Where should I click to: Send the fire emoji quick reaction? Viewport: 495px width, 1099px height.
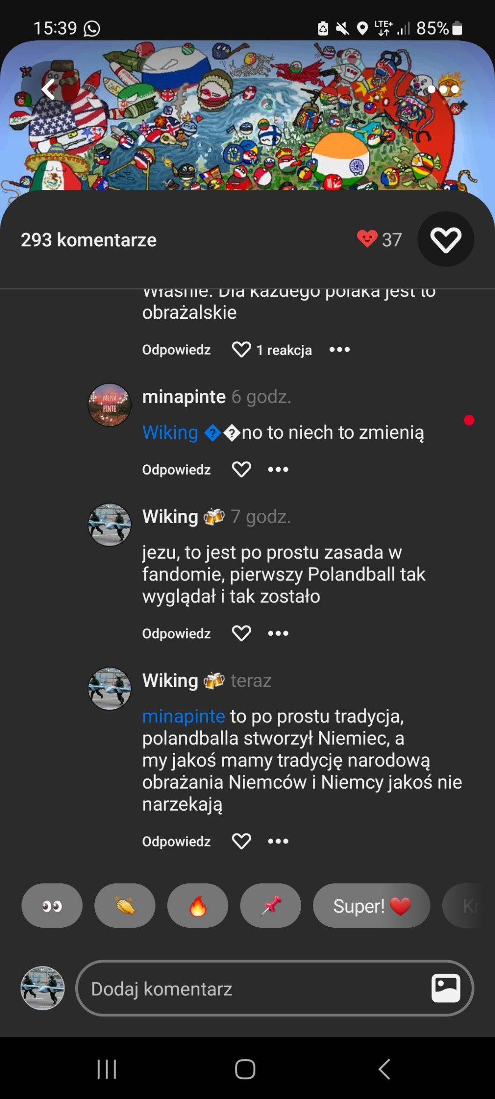198,906
